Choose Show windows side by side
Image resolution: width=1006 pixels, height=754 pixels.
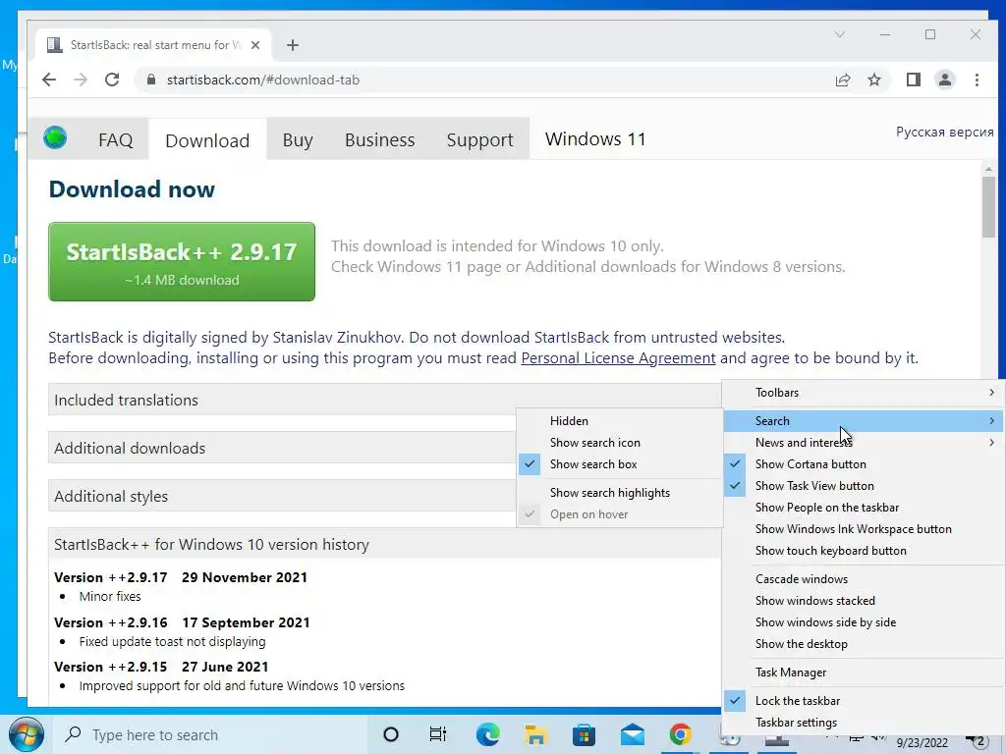click(x=863, y=621)
